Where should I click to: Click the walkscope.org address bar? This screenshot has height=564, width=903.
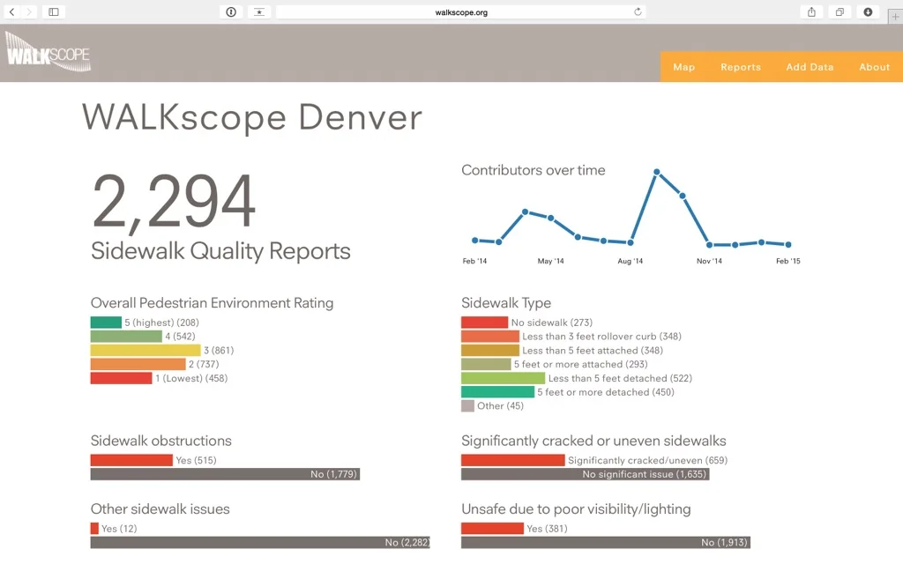click(x=460, y=11)
